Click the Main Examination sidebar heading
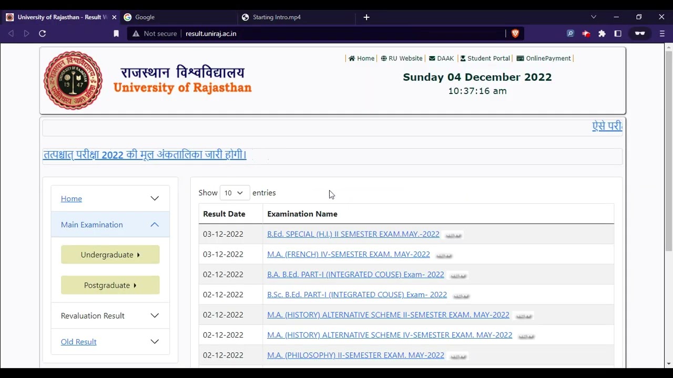Viewport: 673px width, 378px height. click(x=91, y=225)
